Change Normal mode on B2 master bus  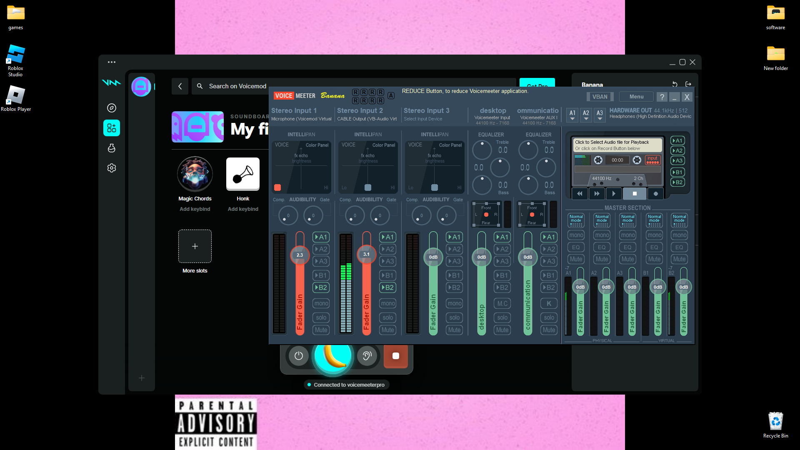680,220
